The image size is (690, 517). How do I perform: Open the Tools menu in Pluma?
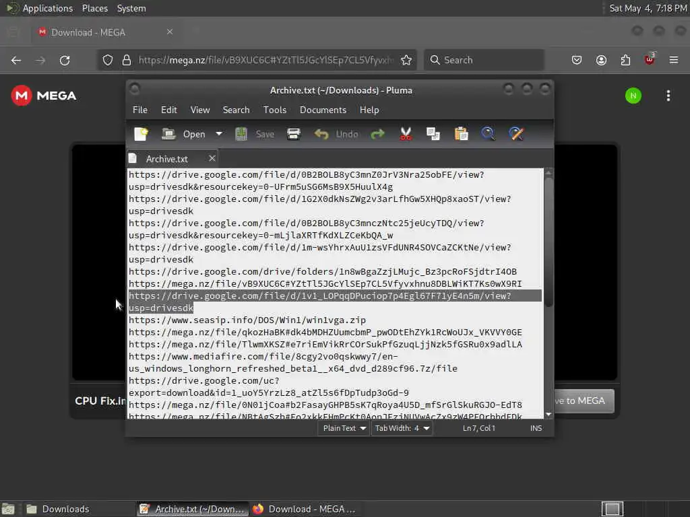(275, 110)
